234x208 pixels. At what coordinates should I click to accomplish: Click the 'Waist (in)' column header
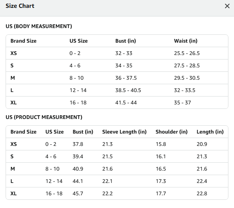[x=186, y=41]
